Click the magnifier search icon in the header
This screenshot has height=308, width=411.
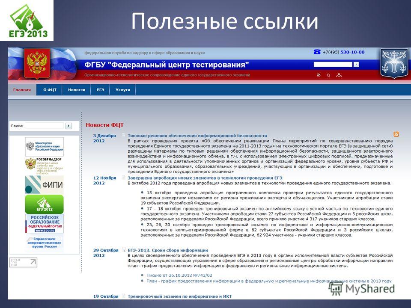pos(328,75)
